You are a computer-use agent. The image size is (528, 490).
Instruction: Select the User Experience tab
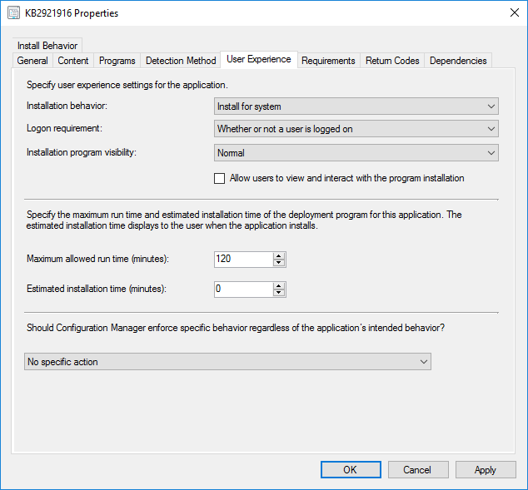(x=259, y=59)
